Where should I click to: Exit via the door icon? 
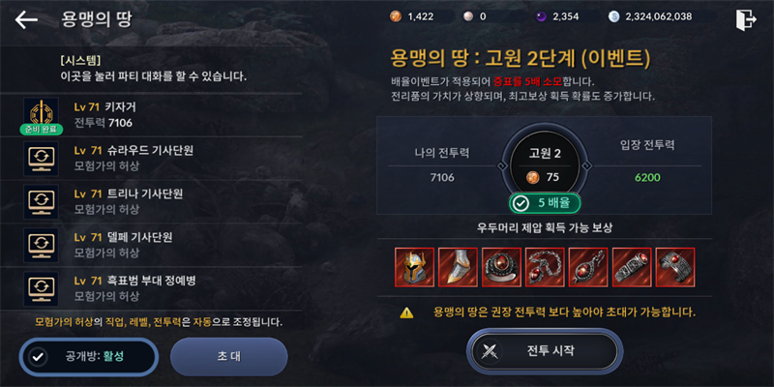(x=745, y=19)
